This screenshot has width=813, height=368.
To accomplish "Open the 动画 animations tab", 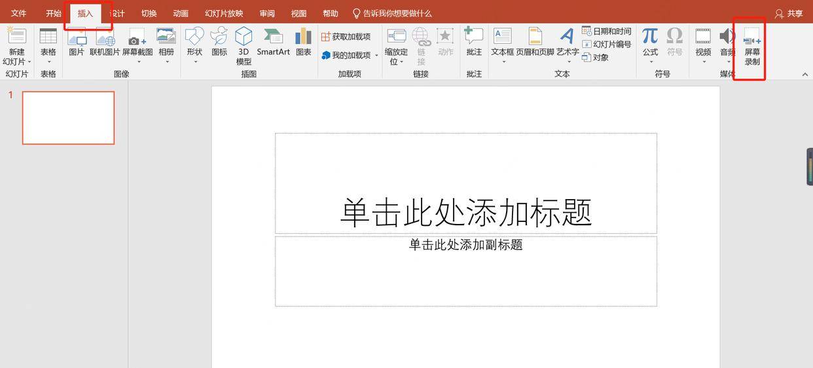I will tap(181, 13).
